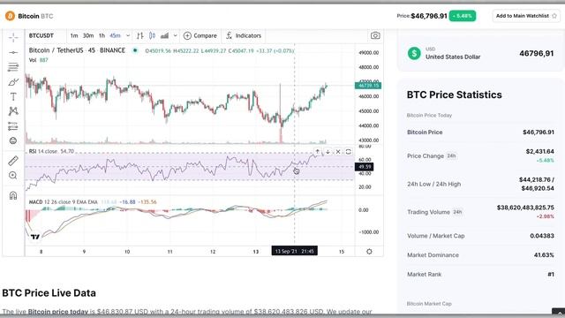Click the 13 Sep '21 21:45 time marker
The width and height of the screenshot is (565, 318).
coord(294,251)
